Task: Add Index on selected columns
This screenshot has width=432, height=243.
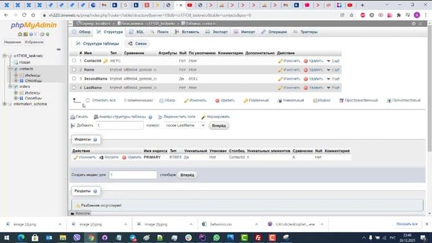Action: pyautogui.click(x=321, y=101)
